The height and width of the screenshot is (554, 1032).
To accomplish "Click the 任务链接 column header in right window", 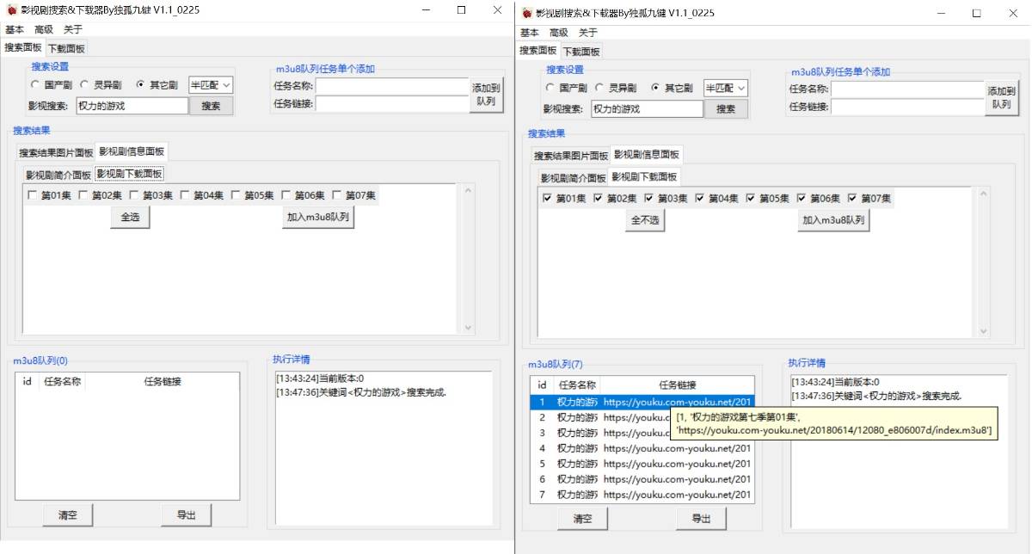I will 678,385.
